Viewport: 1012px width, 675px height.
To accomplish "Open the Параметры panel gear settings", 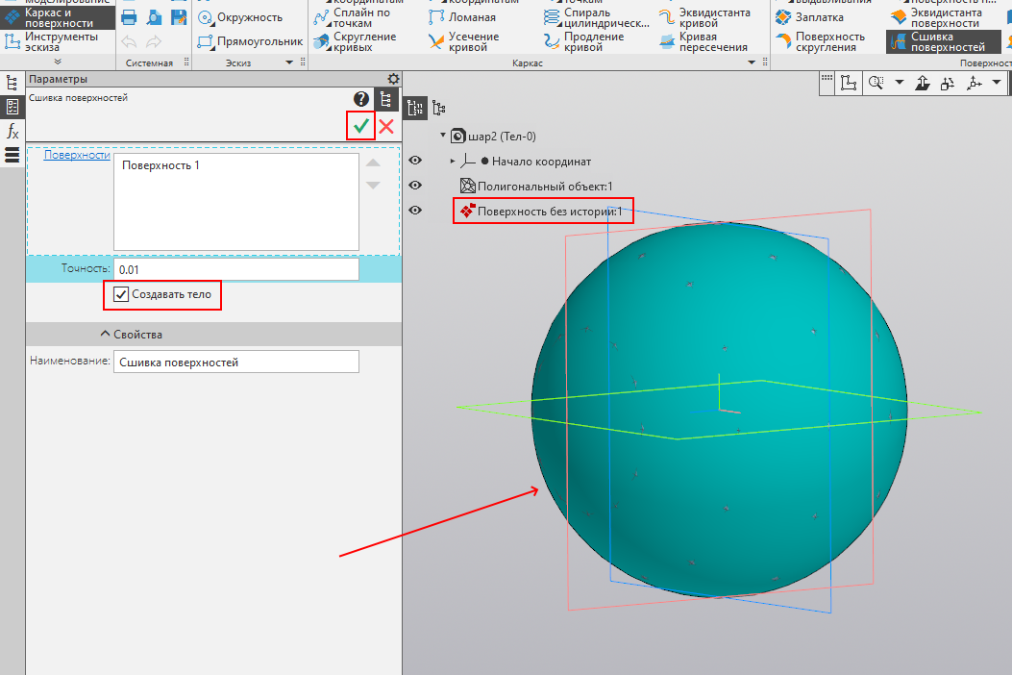I will tap(393, 79).
